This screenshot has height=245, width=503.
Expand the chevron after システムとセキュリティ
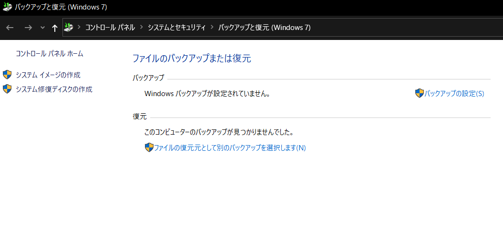(212, 28)
